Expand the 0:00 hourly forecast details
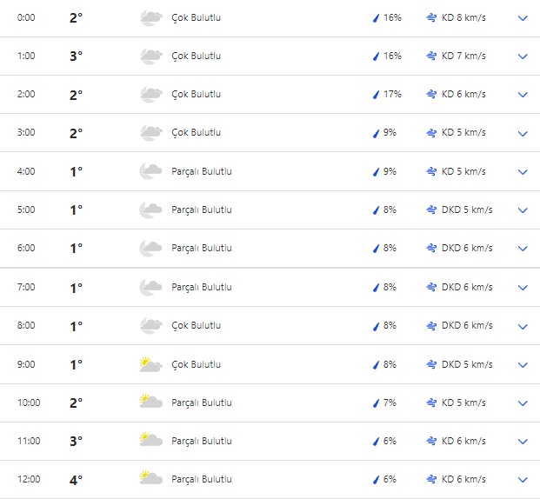This screenshot has width=540, height=499. (x=523, y=18)
